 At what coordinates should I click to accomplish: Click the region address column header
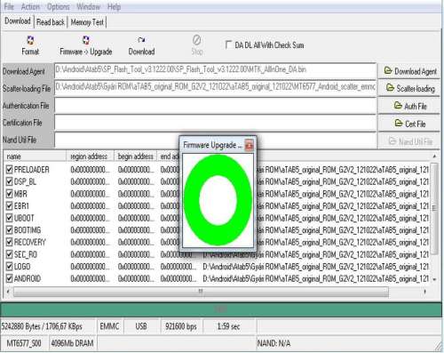pyautogui.click(x=91, y=156)
